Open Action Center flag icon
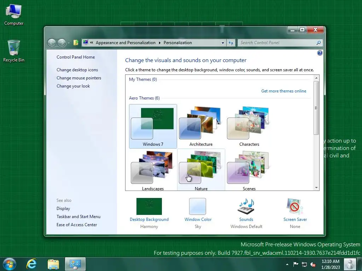362x271 pixels. click(x=296, y=264)
